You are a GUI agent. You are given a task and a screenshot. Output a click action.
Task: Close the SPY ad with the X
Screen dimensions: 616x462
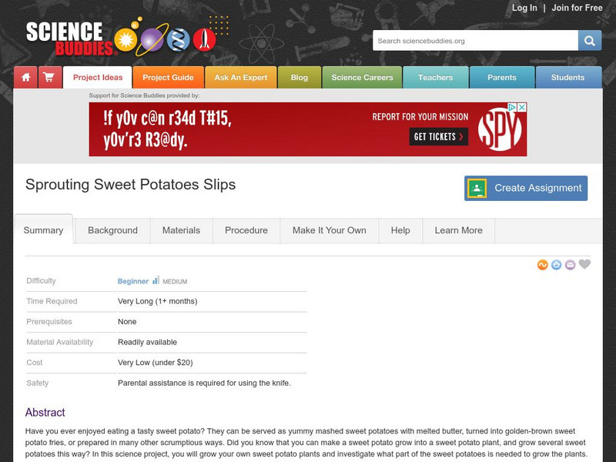click(x=522, y=107)
